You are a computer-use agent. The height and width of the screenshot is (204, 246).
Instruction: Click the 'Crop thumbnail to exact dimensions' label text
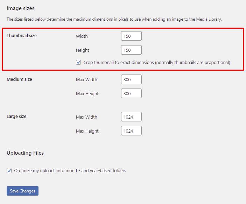[x=156, y=63]
